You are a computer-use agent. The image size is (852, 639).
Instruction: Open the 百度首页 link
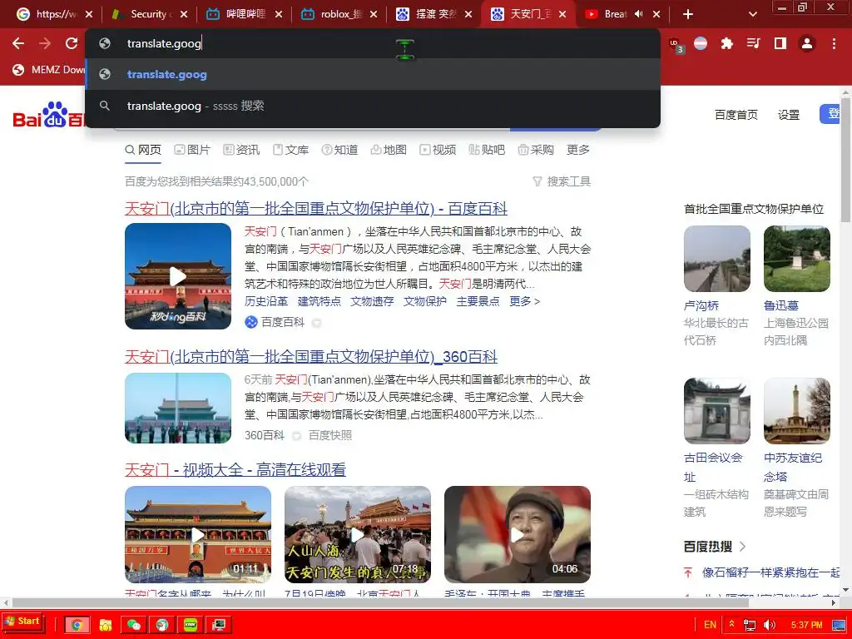tap(736, 115)
